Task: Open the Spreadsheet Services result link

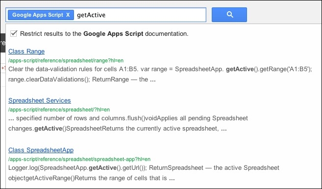Action: [x=40, y=100]
